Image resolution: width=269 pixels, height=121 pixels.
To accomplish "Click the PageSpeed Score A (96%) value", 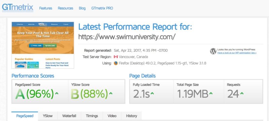I will coord(35,94).
